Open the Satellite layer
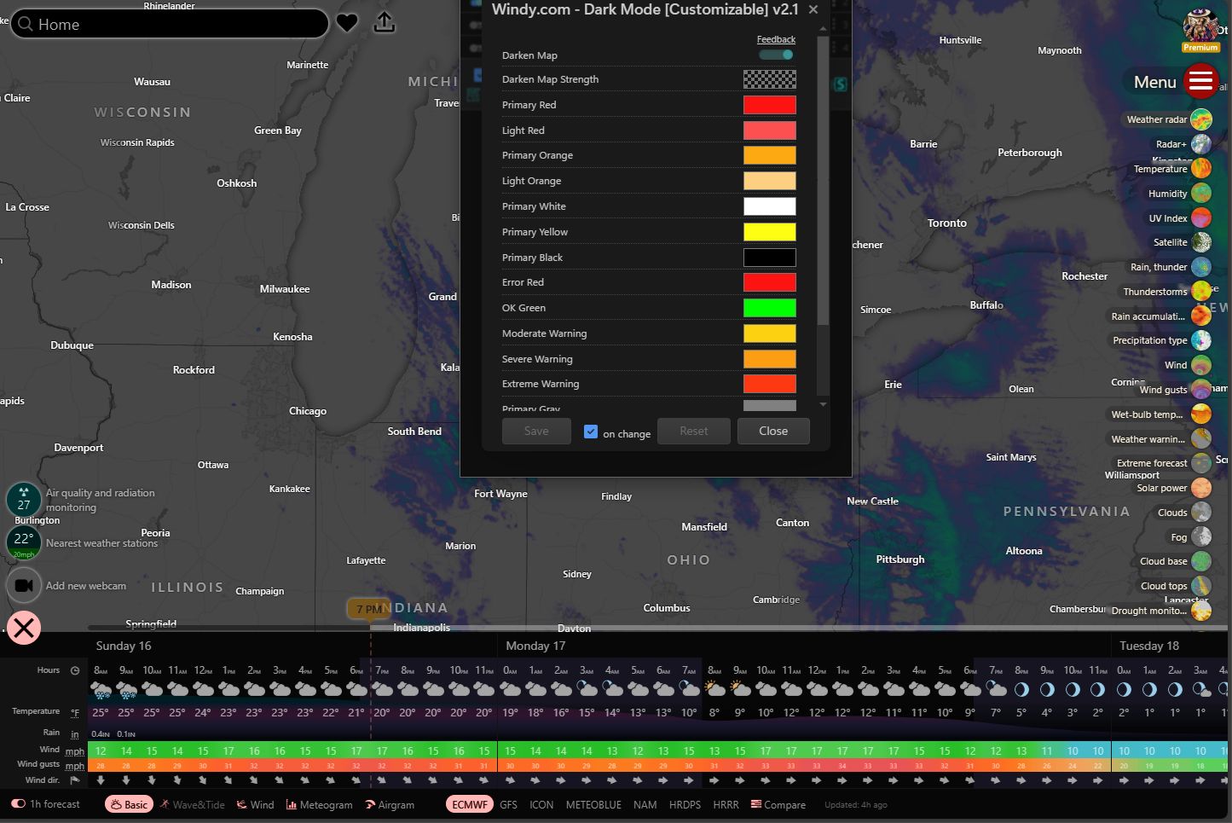The width and height of the screenshot is (1232, 823). [x=1201, y=242]
